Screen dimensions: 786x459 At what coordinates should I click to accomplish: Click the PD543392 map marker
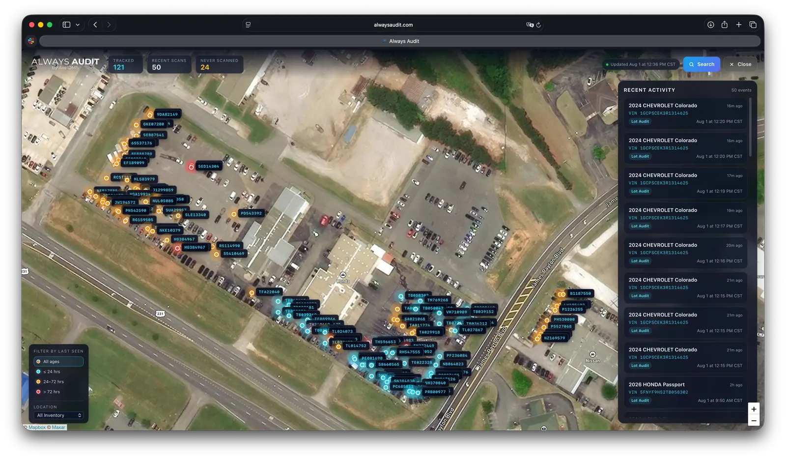pyautogui.click(x=234, y=214)
